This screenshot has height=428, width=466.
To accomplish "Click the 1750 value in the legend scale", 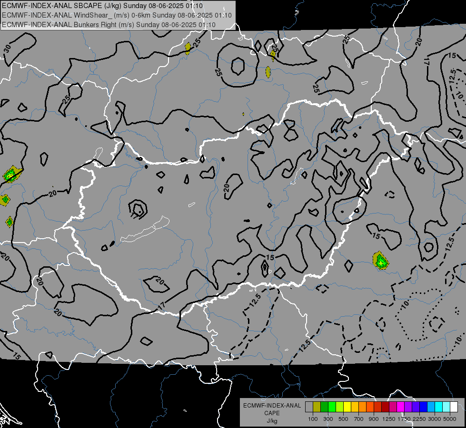I will pyautogui.click(x=404, y=419).
